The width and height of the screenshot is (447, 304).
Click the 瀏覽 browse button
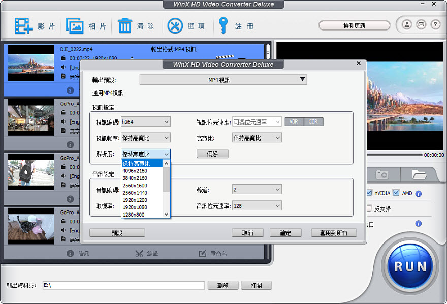[x=223, y=285]
